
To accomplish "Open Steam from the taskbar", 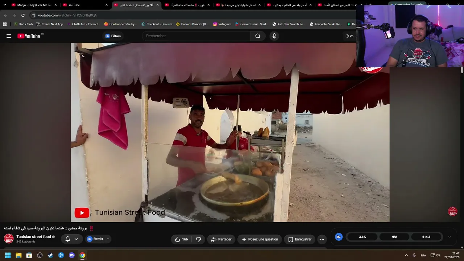I will tap(50, 255).
